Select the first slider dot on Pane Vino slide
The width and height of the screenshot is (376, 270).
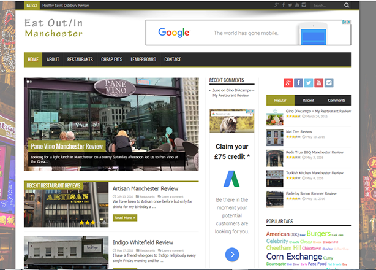(28, 82)
